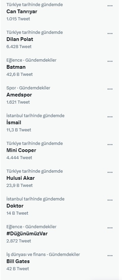Open the ellipsis menu next to Amedspor
The width and height of the screenshot is (122, 280).
(110, 89)
